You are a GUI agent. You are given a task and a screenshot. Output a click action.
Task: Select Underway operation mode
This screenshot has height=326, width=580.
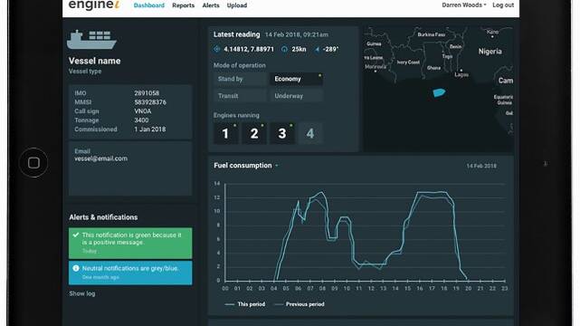click(297, 96)
